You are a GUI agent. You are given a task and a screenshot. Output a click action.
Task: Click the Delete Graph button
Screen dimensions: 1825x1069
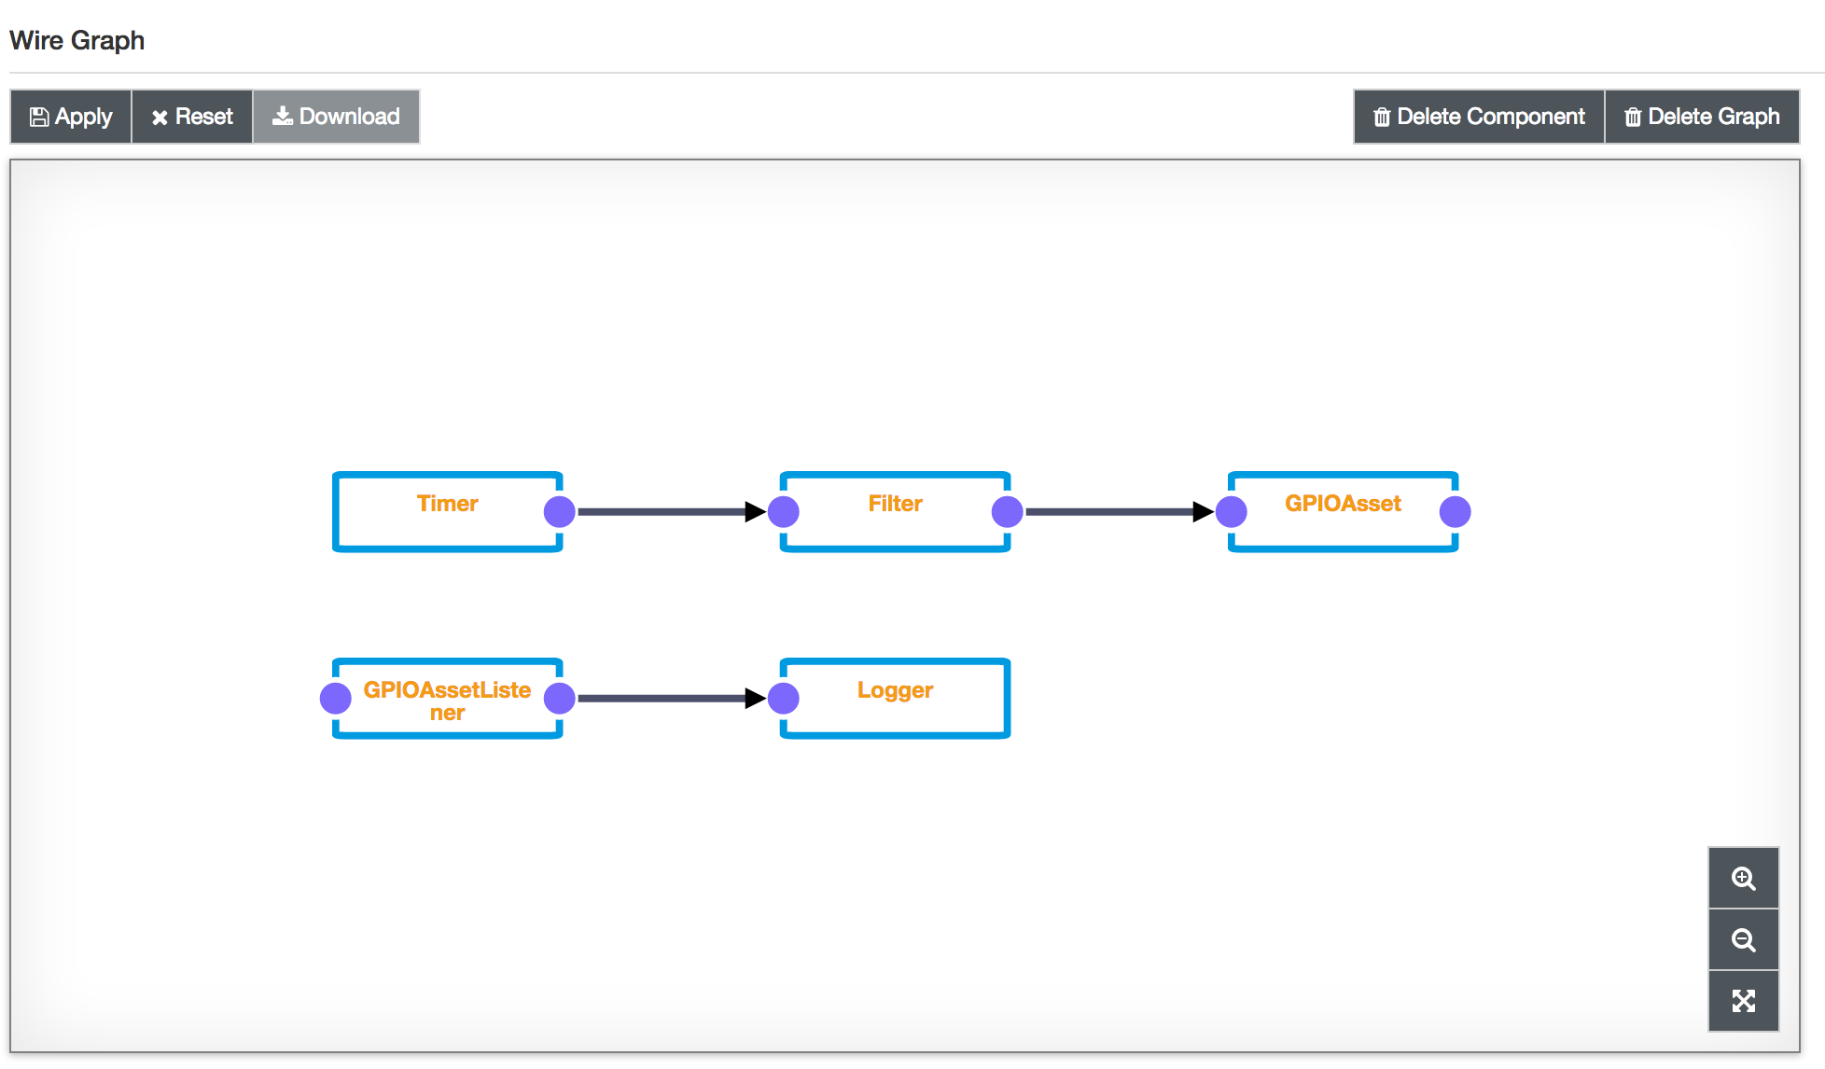pyautogui.click(x=1702, y=117)
